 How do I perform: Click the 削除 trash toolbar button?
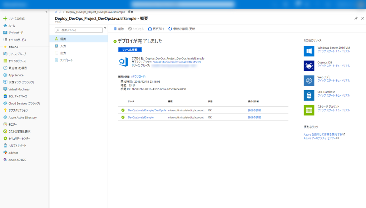119,29
